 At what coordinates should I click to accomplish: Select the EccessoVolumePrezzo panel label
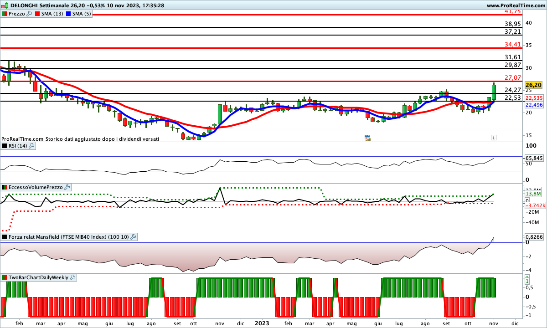coord(36,187)
